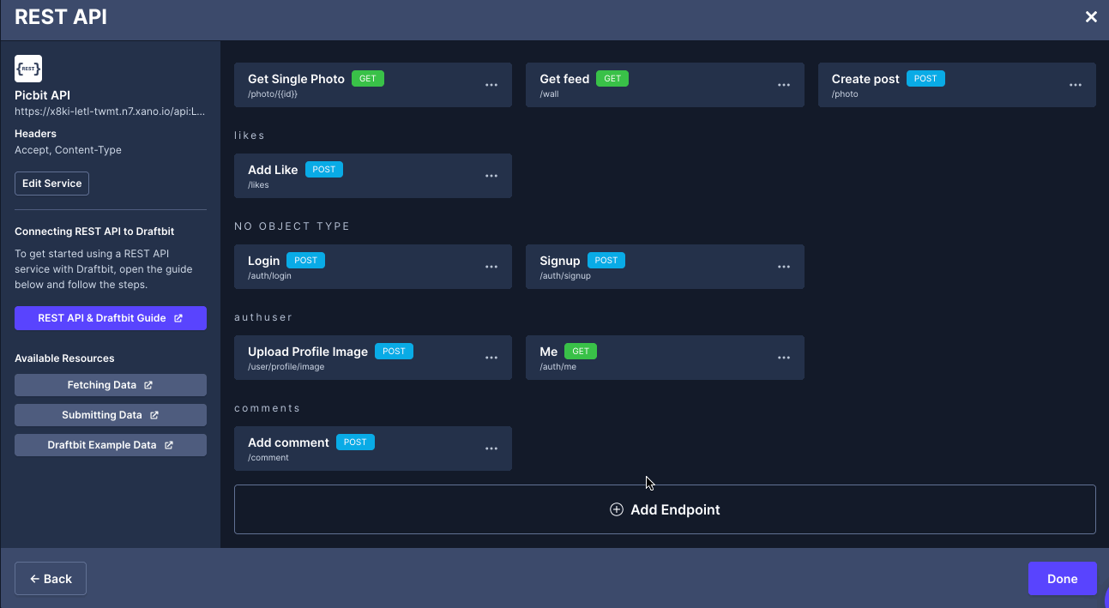Open the Create post endpoint options menu
Viewport: 1109px width, 608px height.
[1075, 85]
